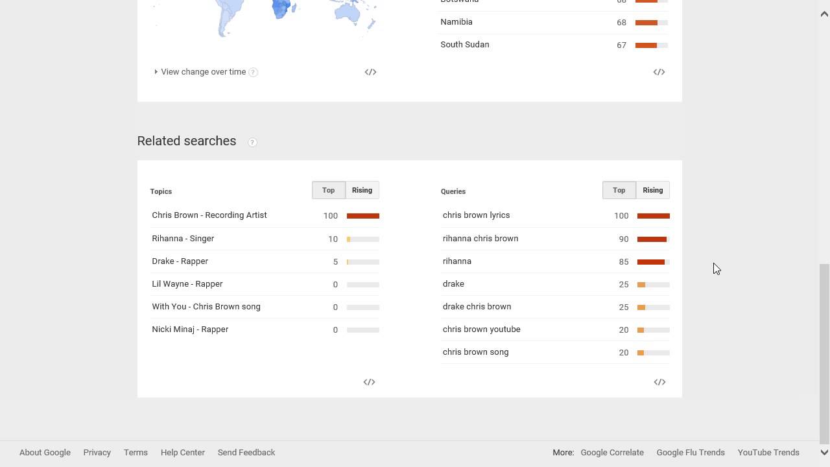The height and width of the screenshot is (467, 830).
Task: Open Chris Brown - Recording Artist topic
Action: (209, 215)
